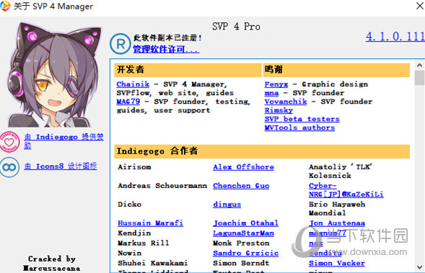This screenshot has width=425, height=273.
Task: Click scrollbar up arrow in credits list
Action: click(419, 66)
